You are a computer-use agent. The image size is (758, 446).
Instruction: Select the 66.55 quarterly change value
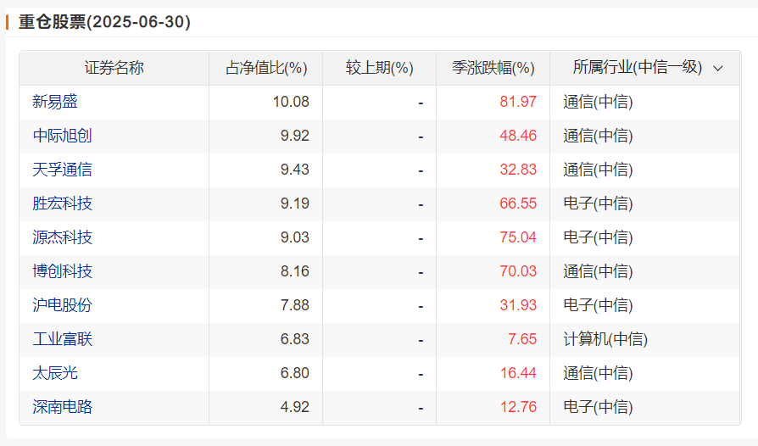click(x=518, y=203)
